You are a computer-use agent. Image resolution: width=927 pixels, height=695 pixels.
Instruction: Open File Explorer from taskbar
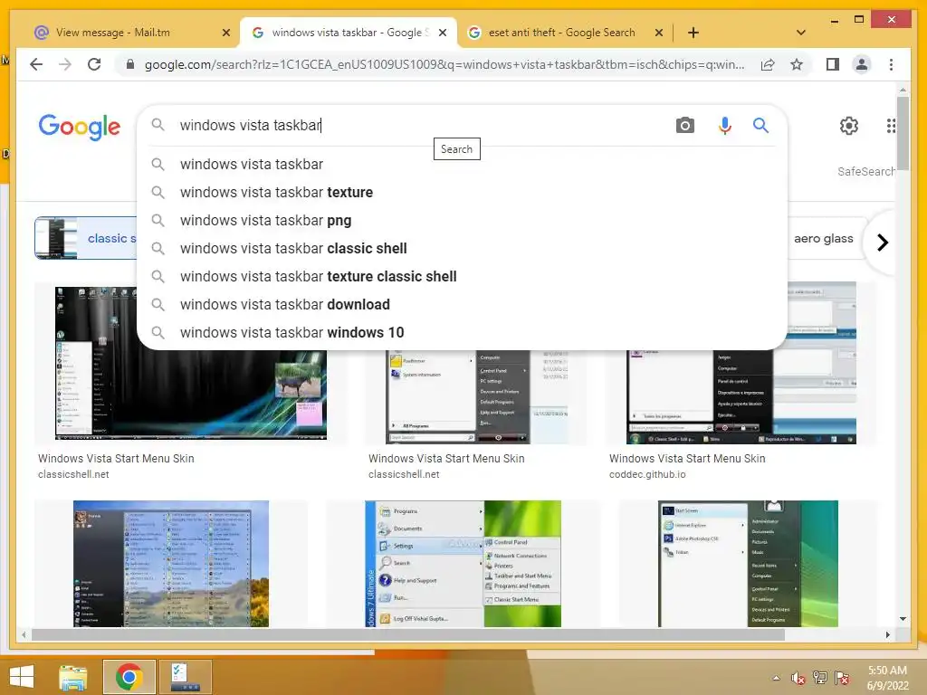73,677
